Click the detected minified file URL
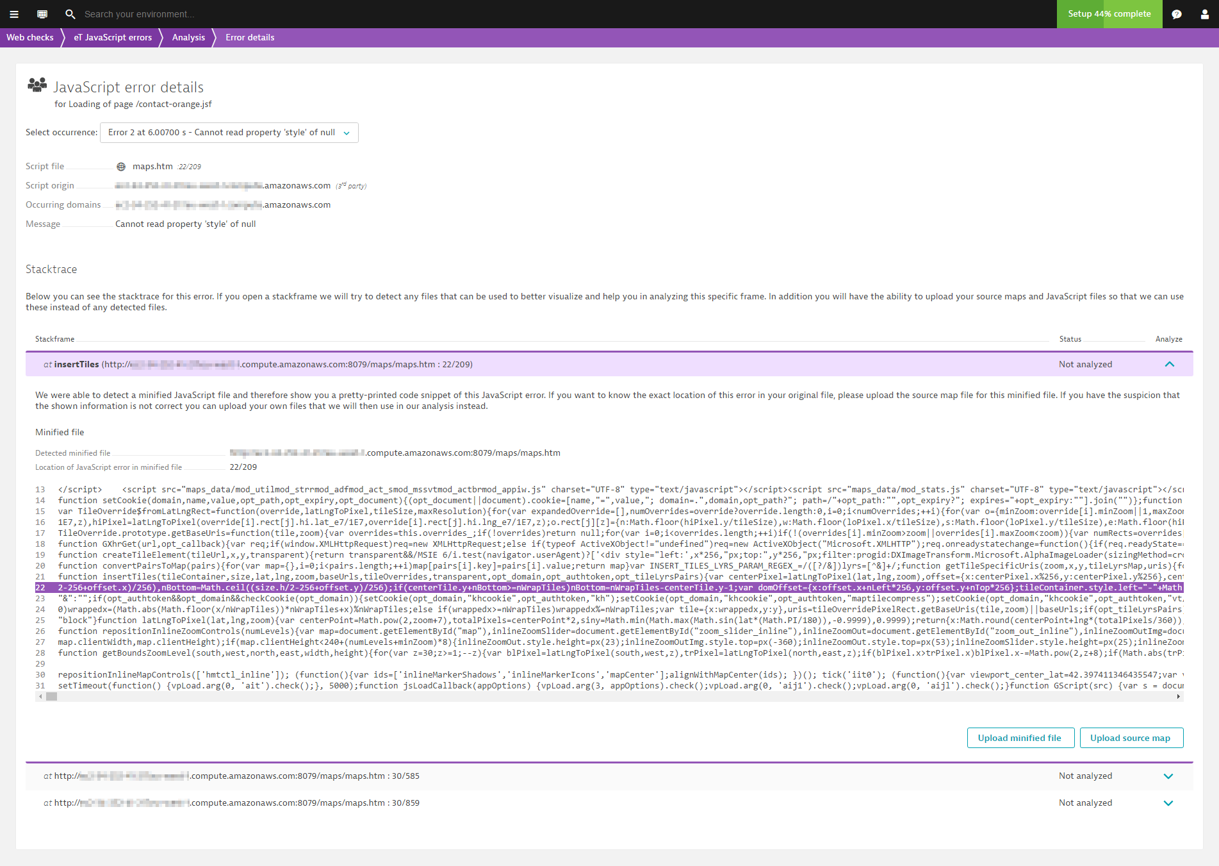This screenshot has height=866, width=1219. click(x=395, y=453)
